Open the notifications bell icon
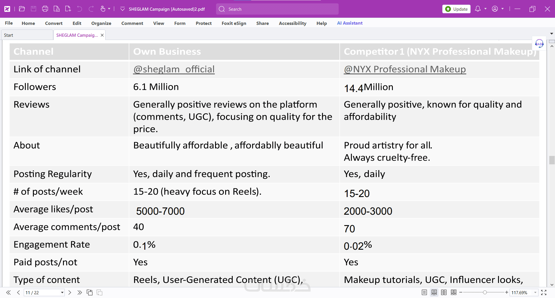The width and height of the screenshot is (555, 298). [478, 9]
